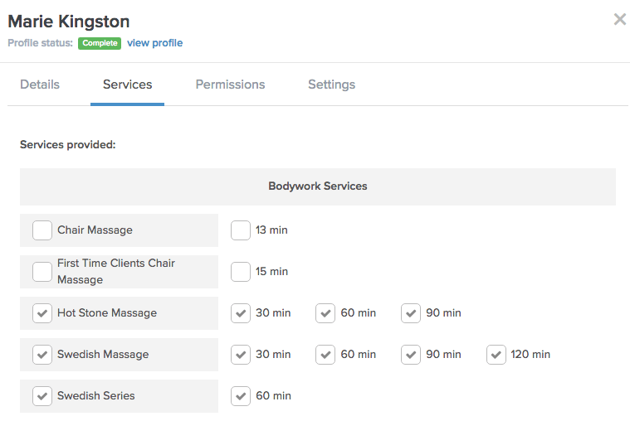Viewport: 630px width, 421px height.
Task: Click the 120 min label text
Action: [530, 355]
